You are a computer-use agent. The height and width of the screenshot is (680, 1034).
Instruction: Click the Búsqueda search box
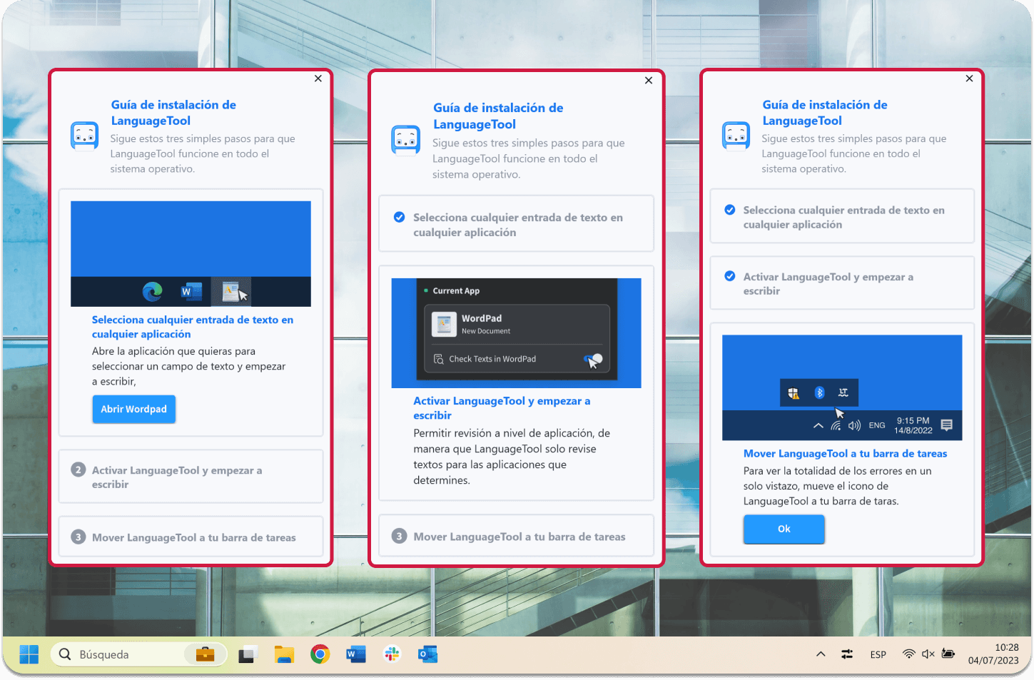click(x=139, y=654)
